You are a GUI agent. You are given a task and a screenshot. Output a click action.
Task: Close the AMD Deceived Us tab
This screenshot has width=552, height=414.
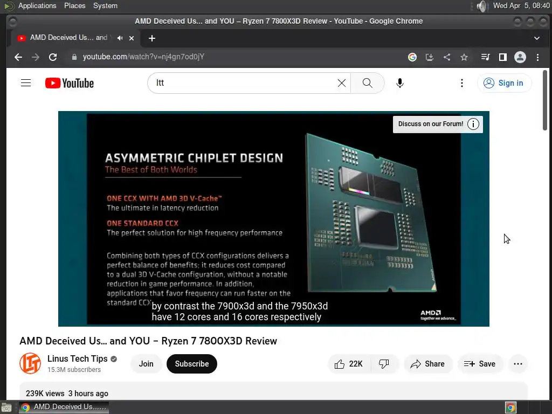(x=132, y=38)
